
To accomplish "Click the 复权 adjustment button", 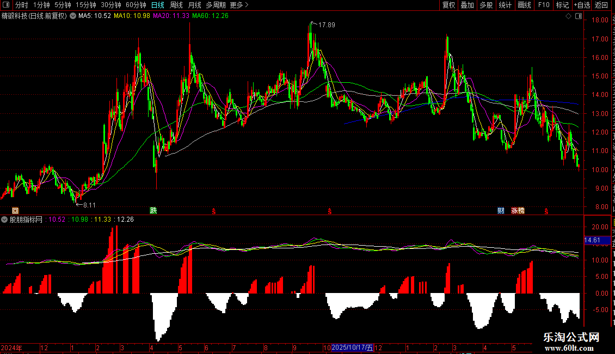I will pyautogui.click(x=448, y=5).
